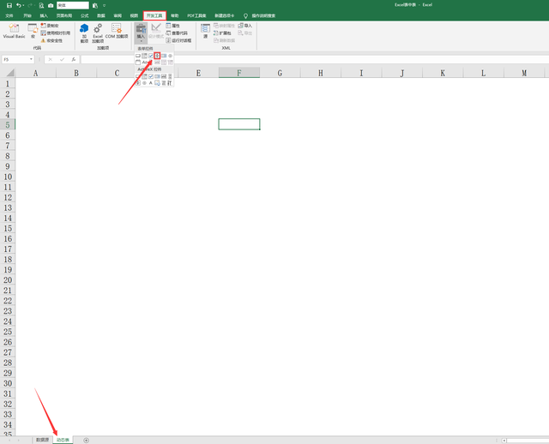Select the form control list box icon

coord(164,56)
